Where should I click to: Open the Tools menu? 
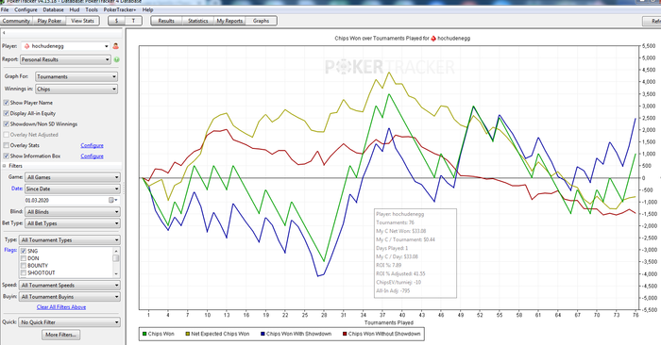pyautogui.click(x=92, y=9)
